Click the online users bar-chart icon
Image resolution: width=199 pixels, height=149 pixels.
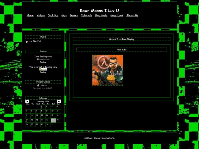[x=38, y=85]
